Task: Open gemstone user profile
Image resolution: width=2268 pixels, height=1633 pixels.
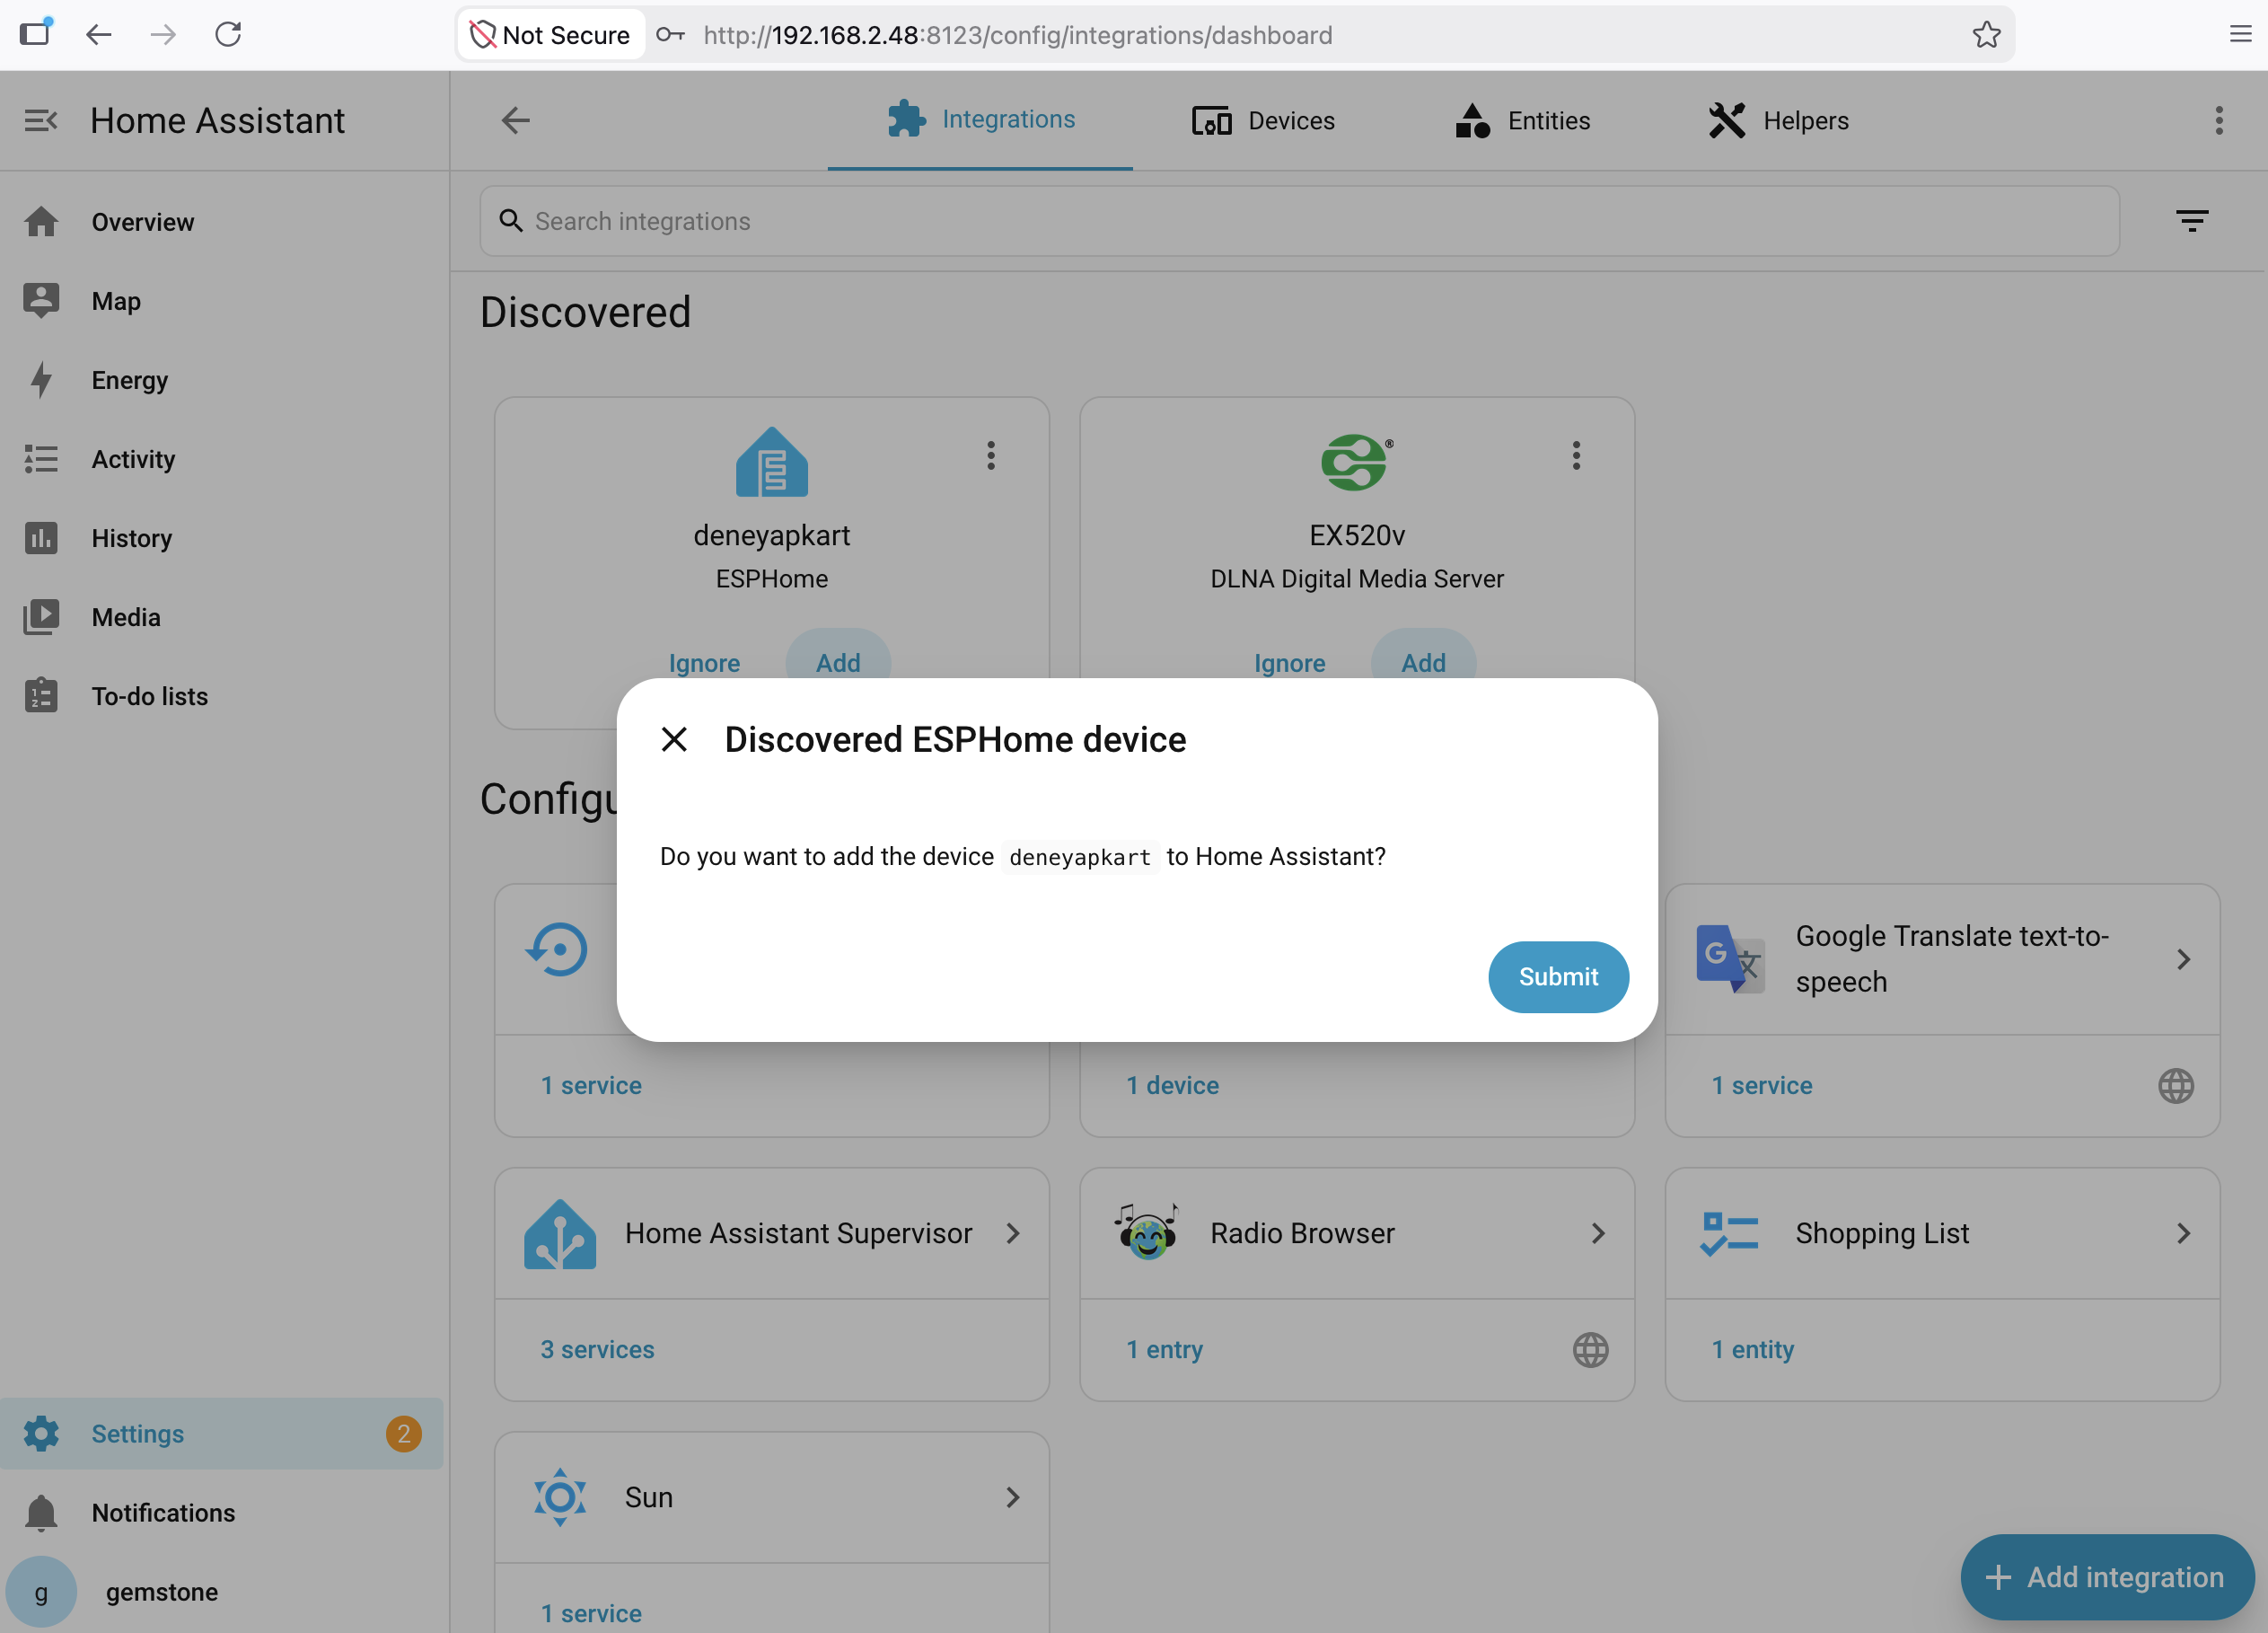Action: tap(222, 1592)
